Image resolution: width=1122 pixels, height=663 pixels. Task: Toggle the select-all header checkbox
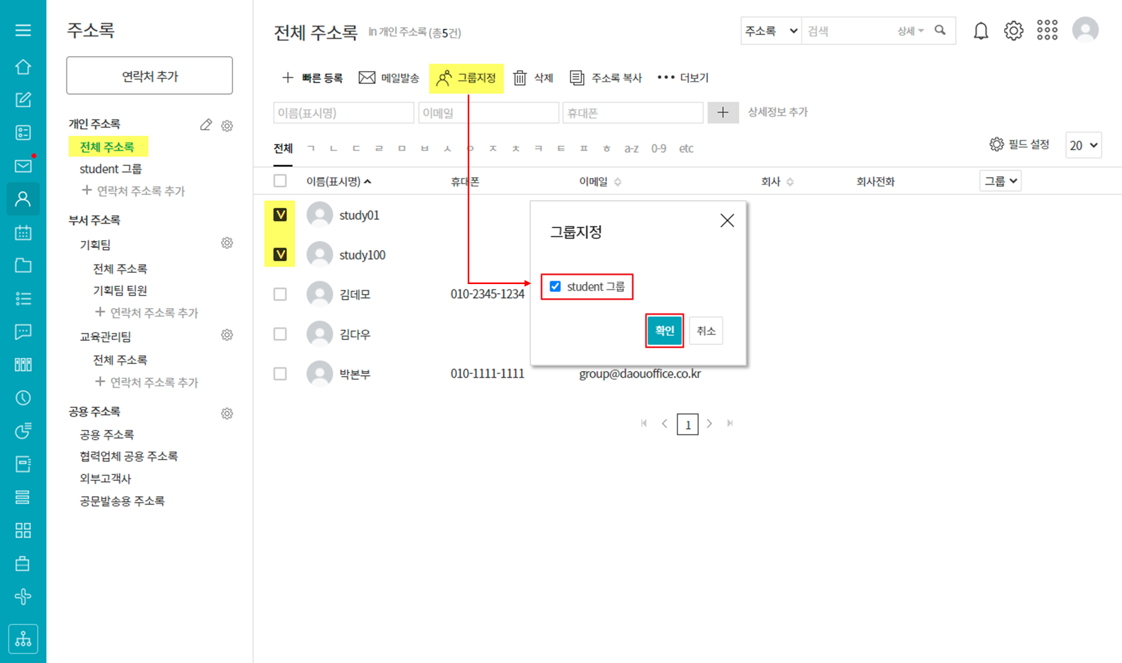click(280, 181)
